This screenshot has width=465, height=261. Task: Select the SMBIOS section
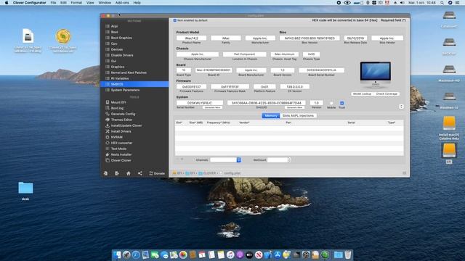134,84
